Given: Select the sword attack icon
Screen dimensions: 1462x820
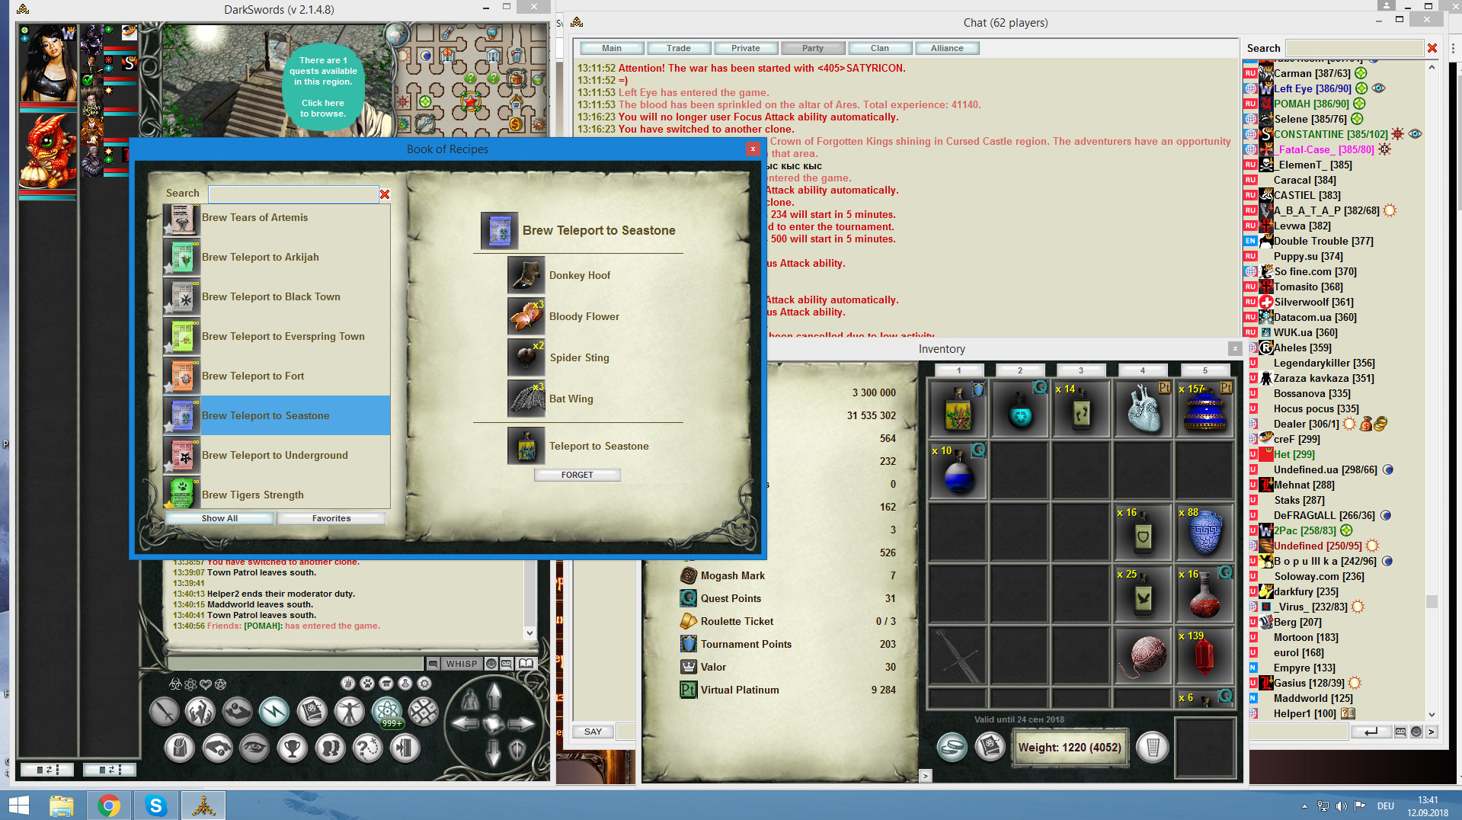Looking at the screenshot, I should [165, 713].
